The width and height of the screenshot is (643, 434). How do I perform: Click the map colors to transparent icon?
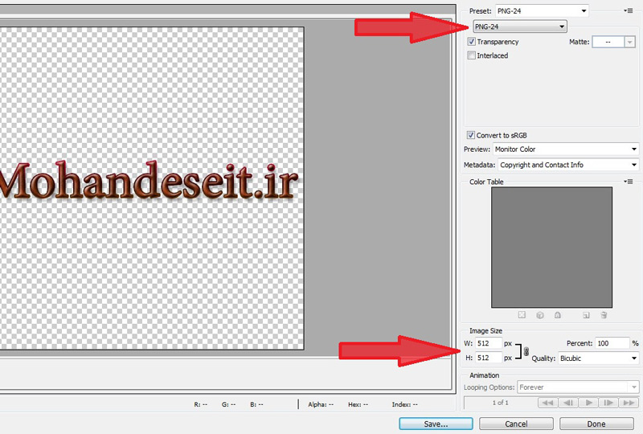pyautogui.click(x=522, y=314)
